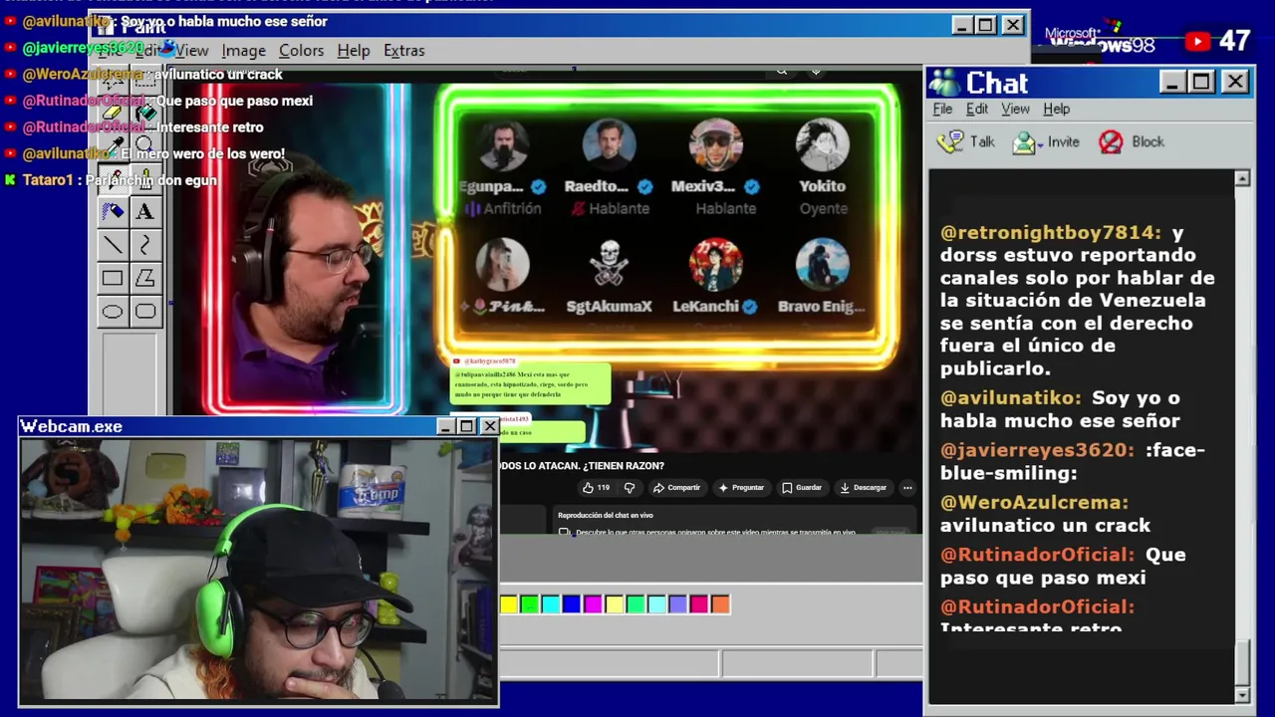Open the three-dot more options on video
Image resolution: width=1275 pixels, height=717 pixels.
click(906, 488)
